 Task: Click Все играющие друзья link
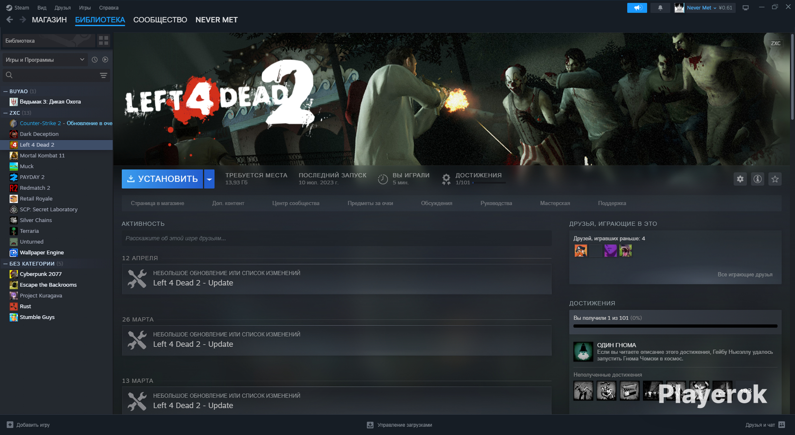pos(745,274)
